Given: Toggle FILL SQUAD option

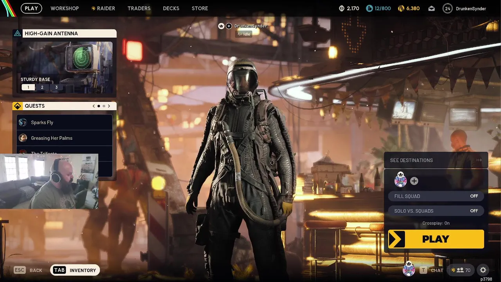Looking at the screenshot, I should (436, 196).
